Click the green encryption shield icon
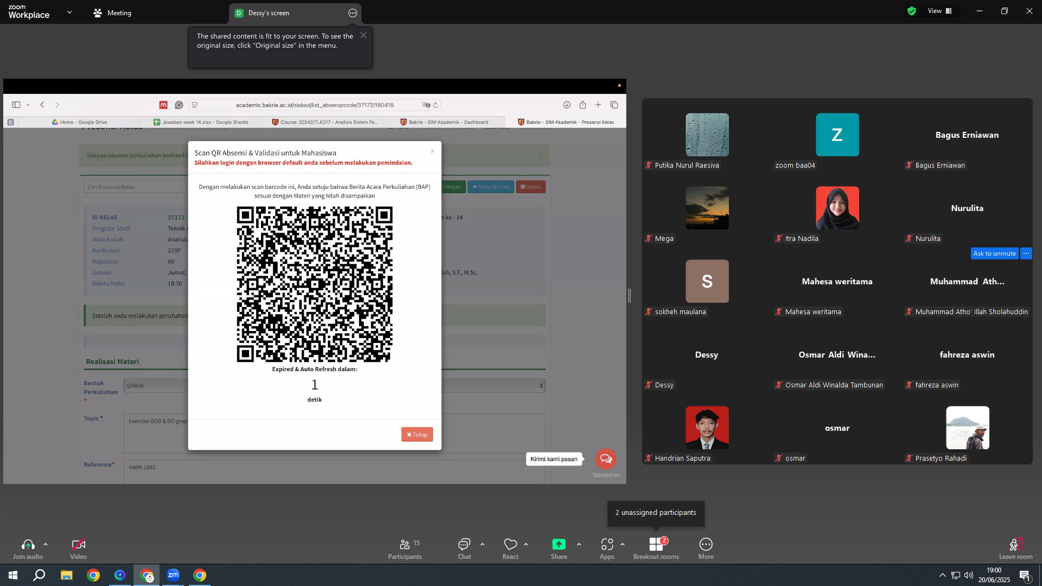This screenshot has width=1042, height=586. pyautogui.click(x=912, y=11)
